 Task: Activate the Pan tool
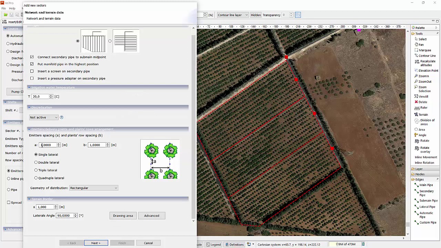(421, 44)
